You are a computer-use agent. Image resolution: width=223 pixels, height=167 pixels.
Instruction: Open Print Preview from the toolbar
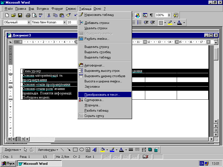[35, 15]
